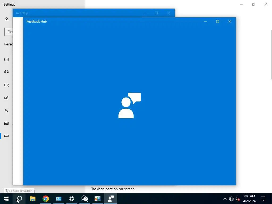Click the Settings window vertical scrollbar

point(271,55)
